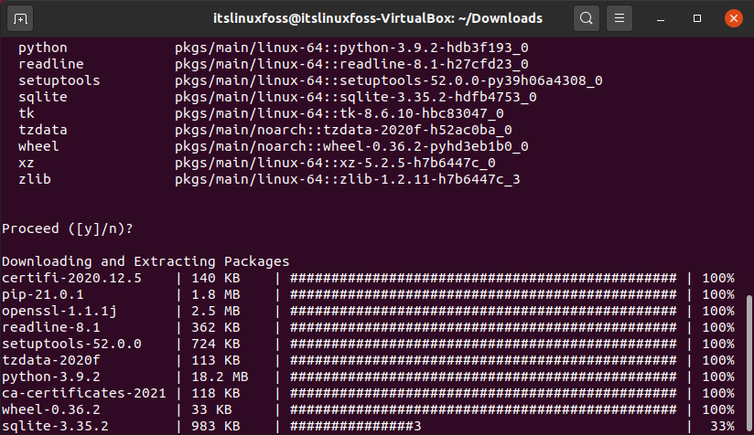The height and width of the screenshot is (435, 754).
Task: Open a new terminal tab
Action: point(20,18)
